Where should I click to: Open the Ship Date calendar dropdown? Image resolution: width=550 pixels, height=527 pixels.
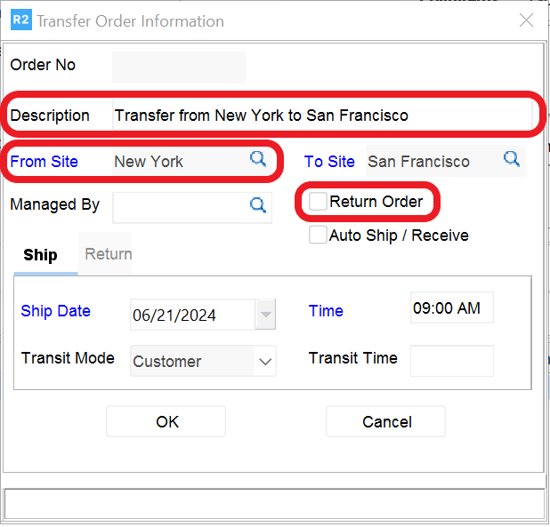pyautogui.click(x=266, y=315)
